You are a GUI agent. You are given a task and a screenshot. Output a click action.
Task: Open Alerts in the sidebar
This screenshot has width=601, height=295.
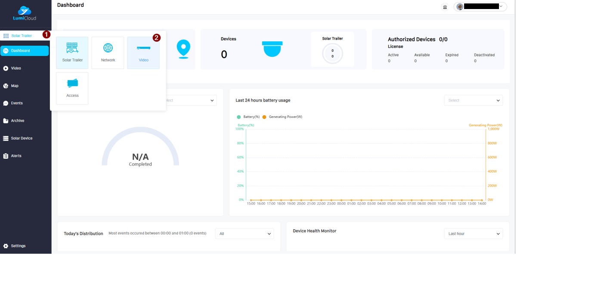tap(16, 156)
